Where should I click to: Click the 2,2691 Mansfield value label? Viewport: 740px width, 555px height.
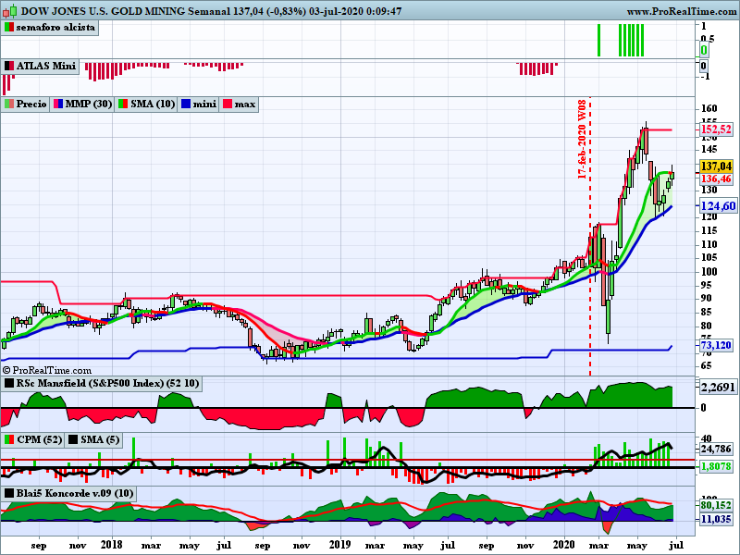tap(718, 388)
